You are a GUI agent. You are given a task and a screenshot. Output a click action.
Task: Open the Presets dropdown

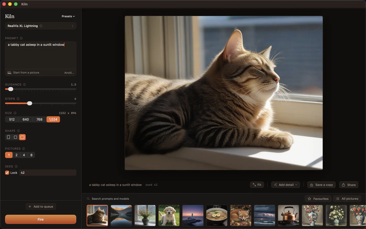[68, 16]
